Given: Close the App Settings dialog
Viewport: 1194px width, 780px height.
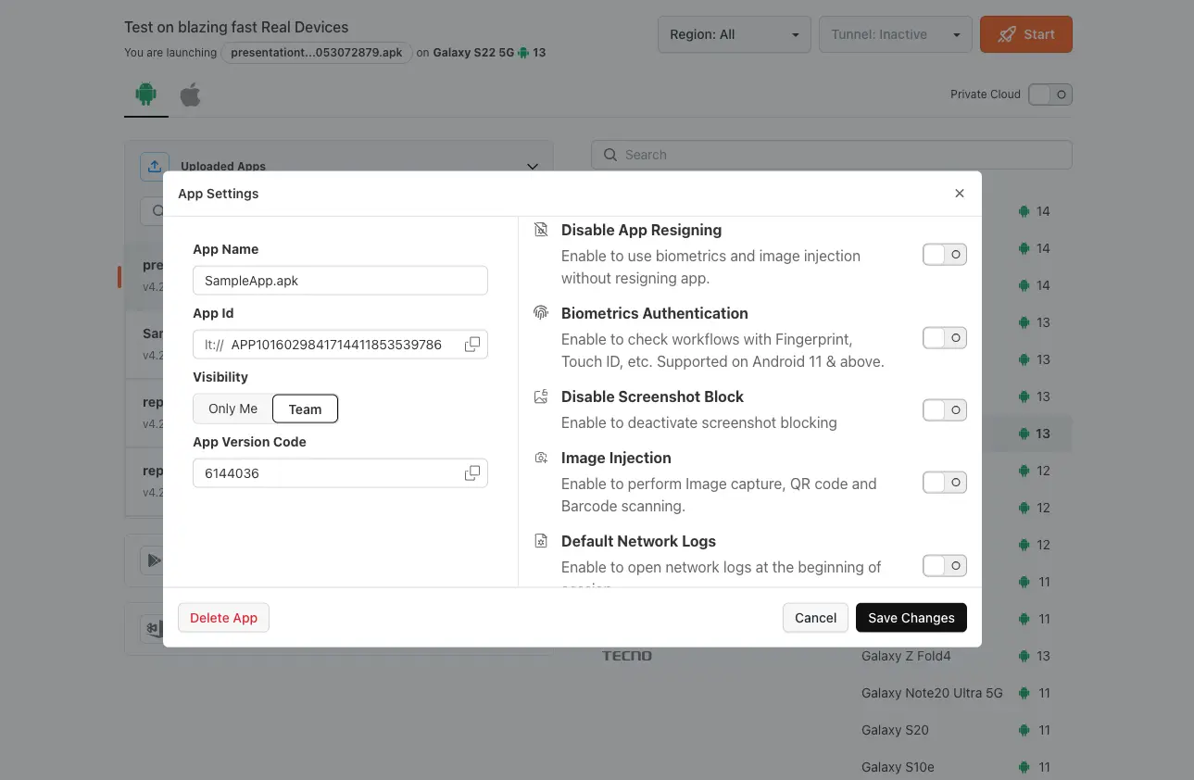Looking at the screenshot, I should 959,194.
